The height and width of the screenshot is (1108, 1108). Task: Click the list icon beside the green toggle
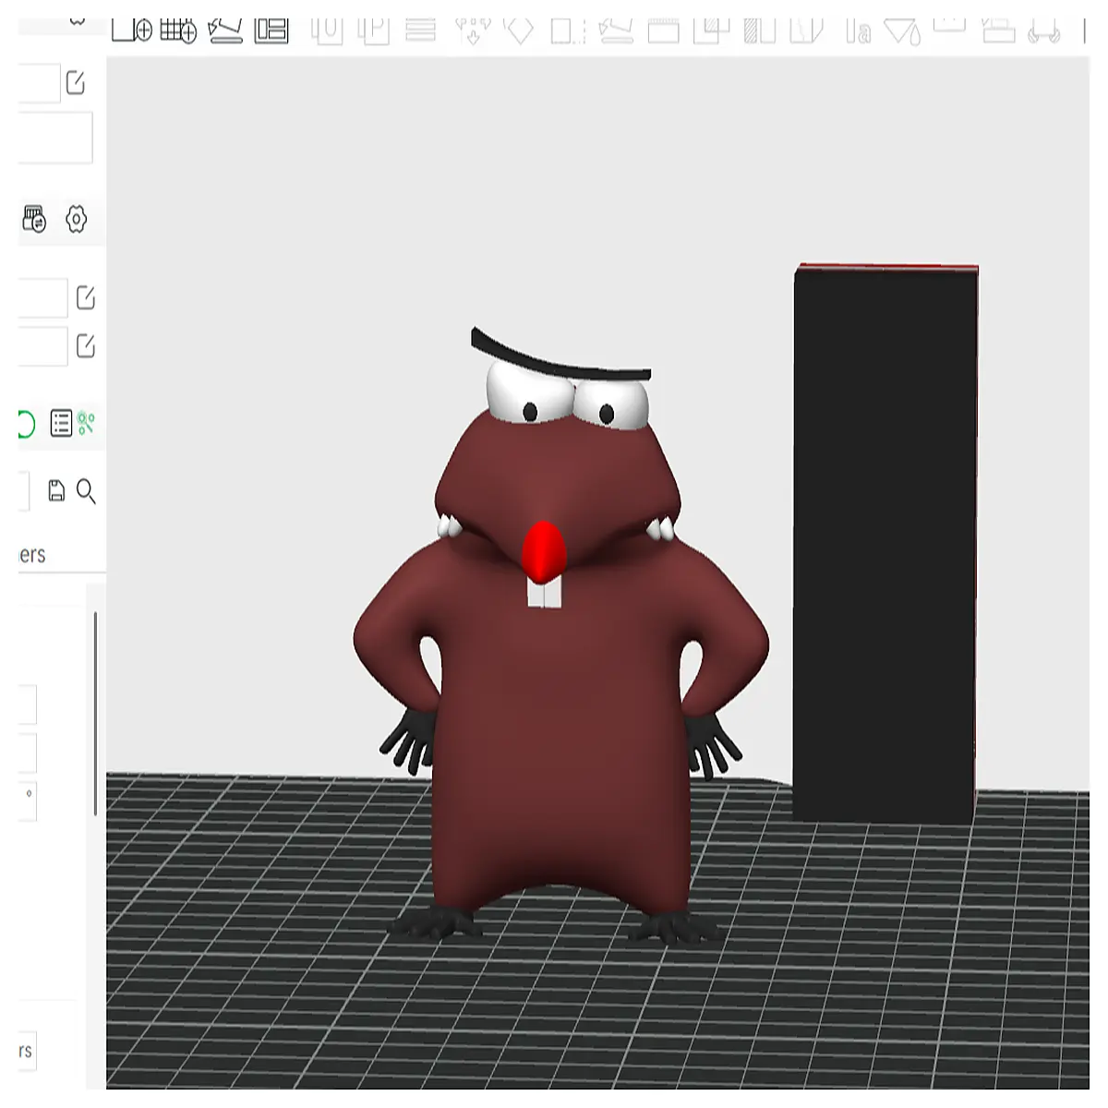coord(61,424)
